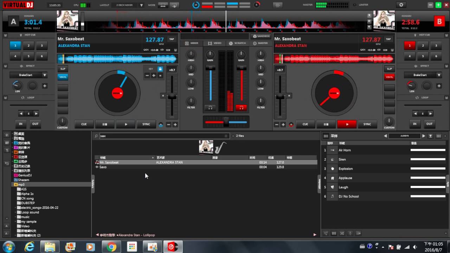Activate deck B selector button

[x=439, y=22]
